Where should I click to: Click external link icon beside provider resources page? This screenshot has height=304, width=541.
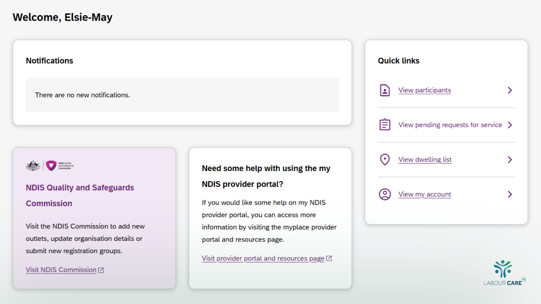tap(329, 258)
